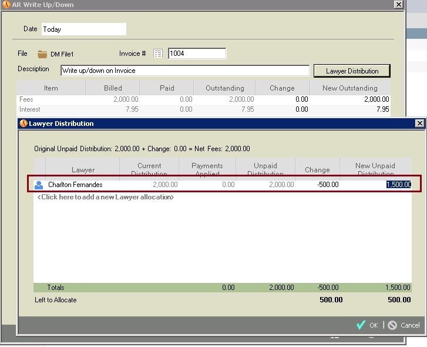Viewport: 427px width, 347px height.
Task: Click the Item column header
Action: [x=51, y=88]
